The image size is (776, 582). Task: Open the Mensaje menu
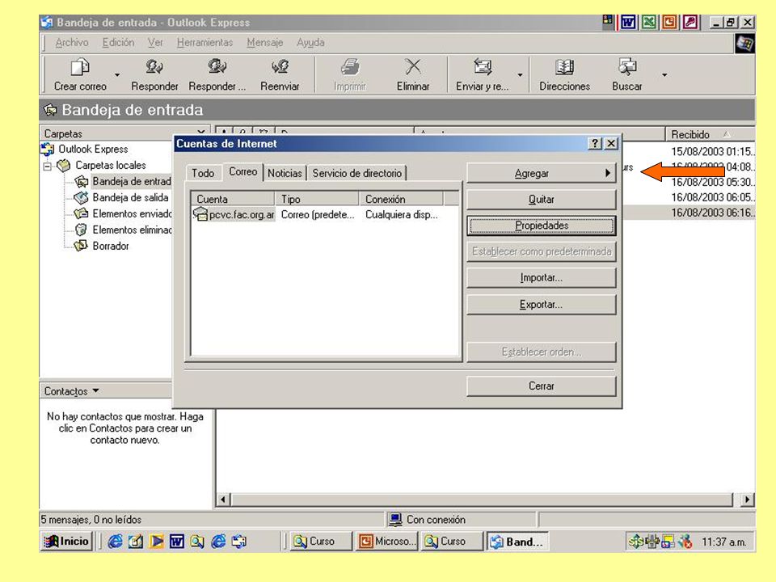tap(265, 43)
